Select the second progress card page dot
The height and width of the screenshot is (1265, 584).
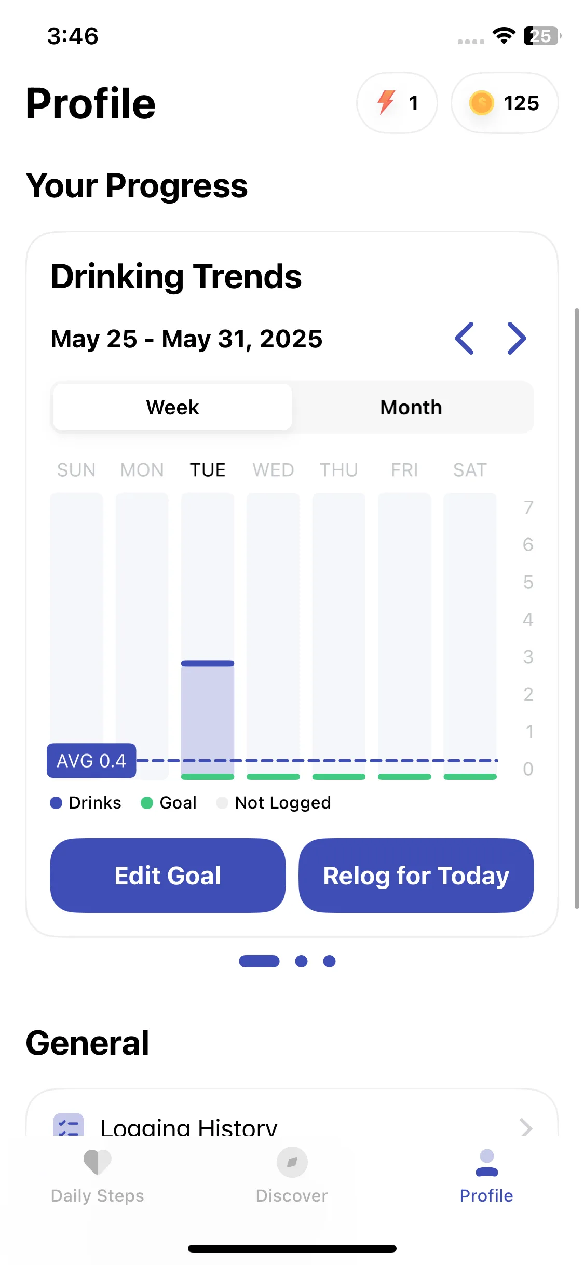[x=301, y=961]
